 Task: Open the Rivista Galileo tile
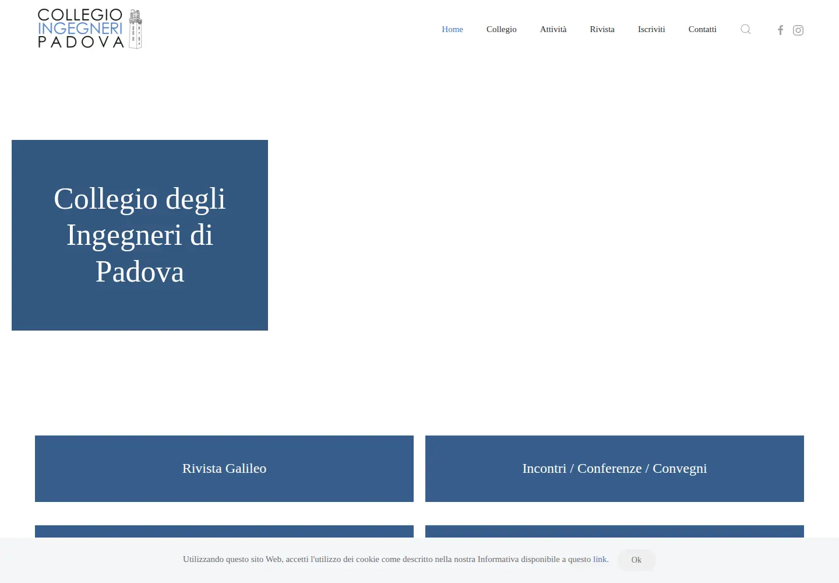[224, 469]
